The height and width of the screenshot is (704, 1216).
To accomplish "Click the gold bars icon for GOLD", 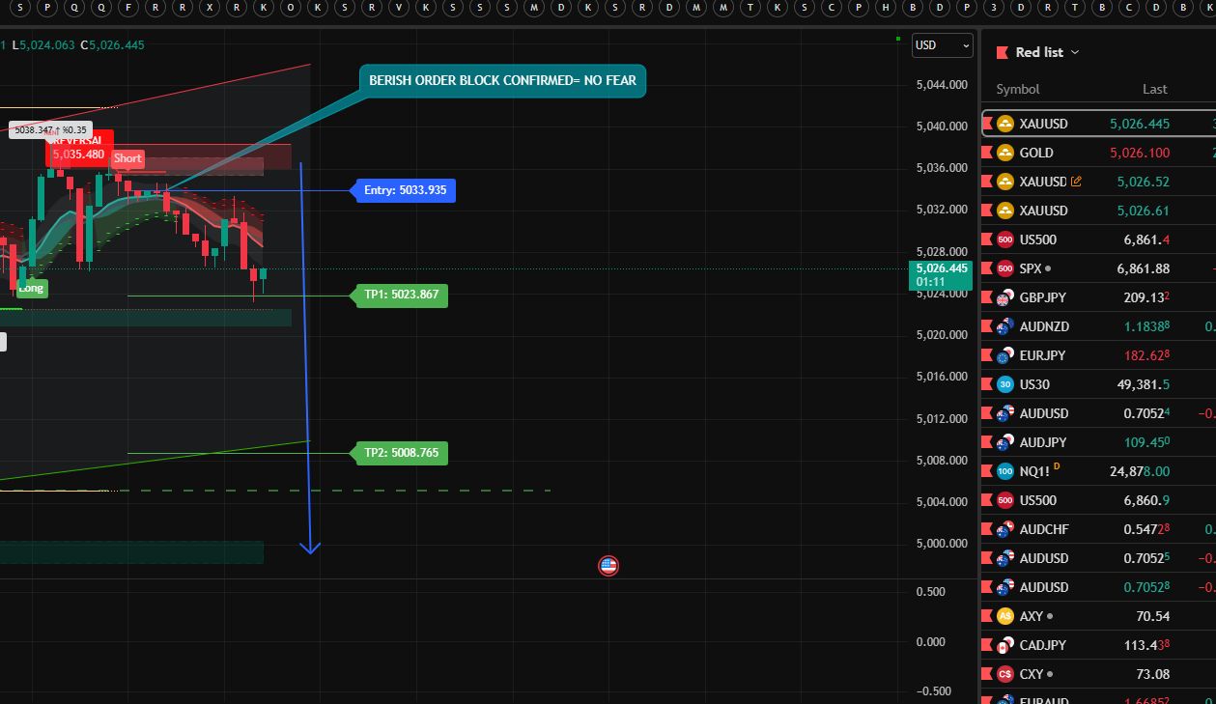I will pyautogui.click(x=1005, y=153).
